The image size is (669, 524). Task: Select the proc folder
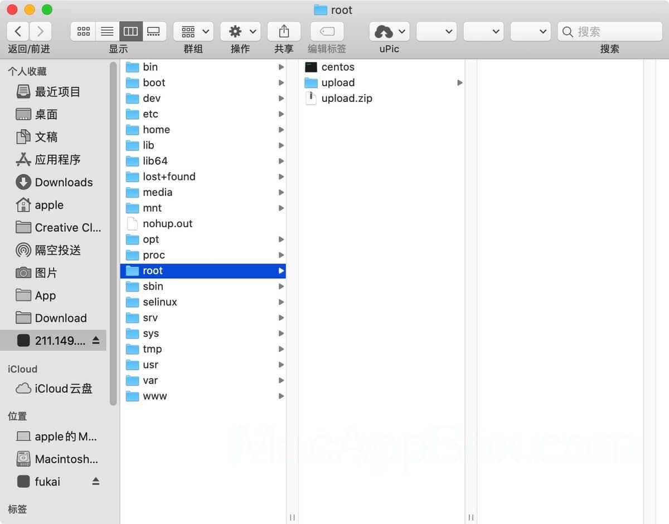(x=203, y=255)
